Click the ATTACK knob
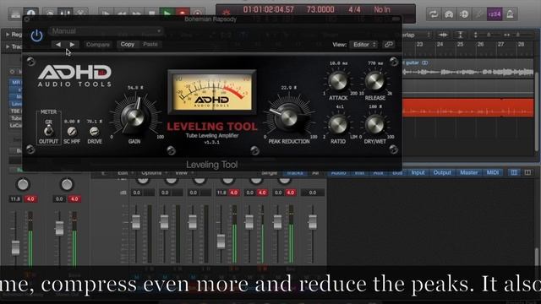This screenshot has width=541, height=304. [338, 81]
